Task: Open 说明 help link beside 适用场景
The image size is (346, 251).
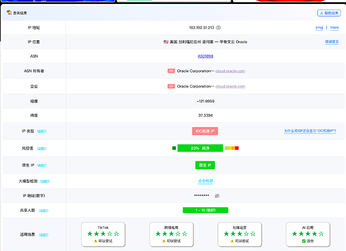Action: coord(44,234)
